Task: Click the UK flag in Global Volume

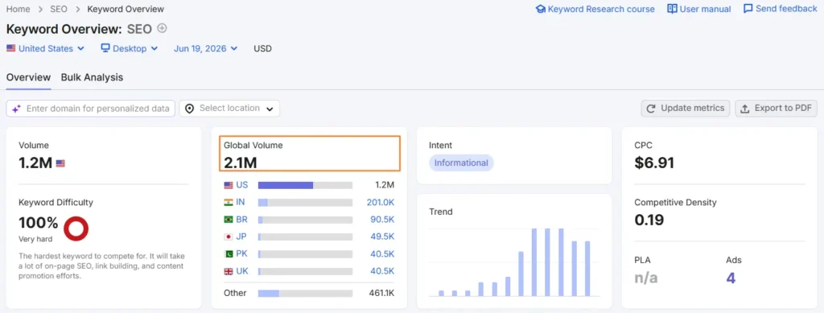Action: click(x=228, y=271)
